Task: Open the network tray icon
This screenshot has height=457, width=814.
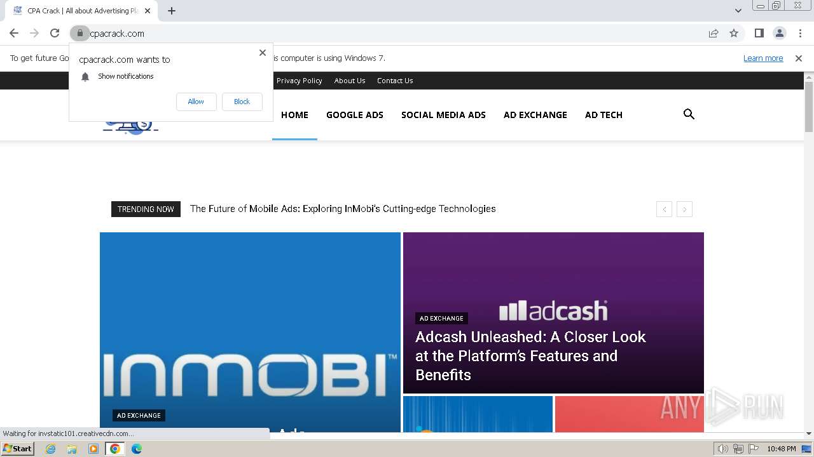Action: click(x=738, y=449)
